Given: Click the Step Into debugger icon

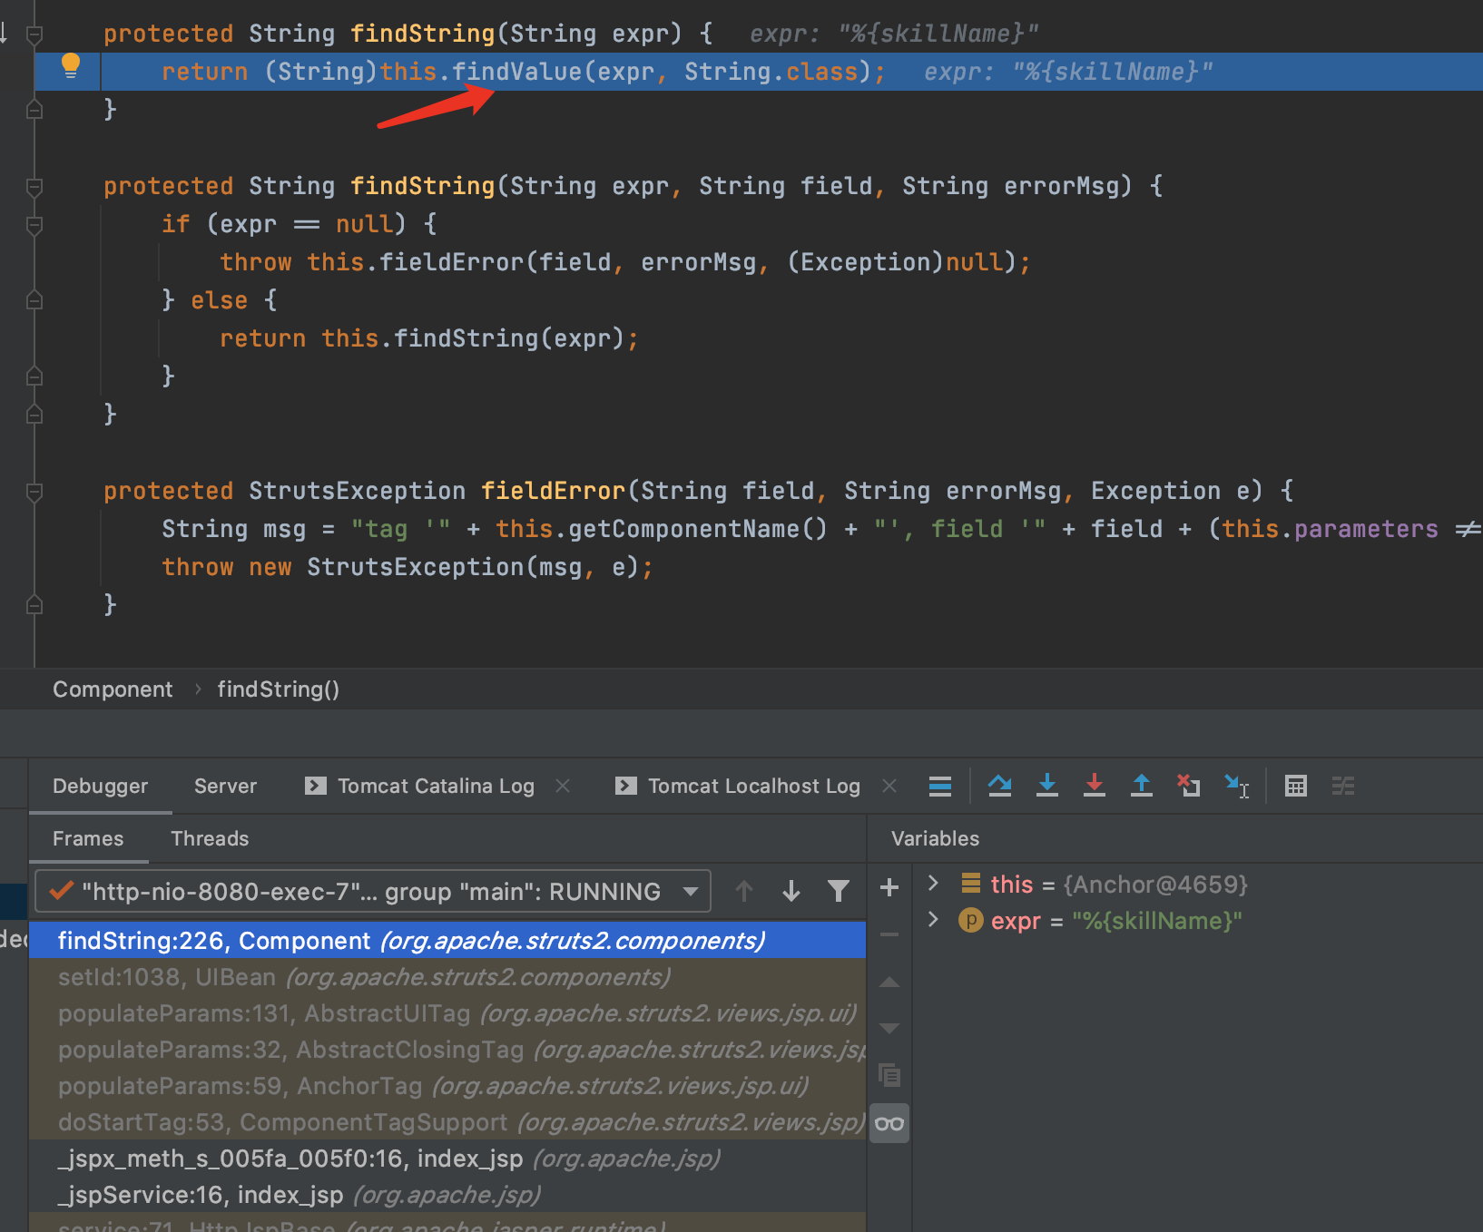Looking at the screenshot, I should [1047, 786].
